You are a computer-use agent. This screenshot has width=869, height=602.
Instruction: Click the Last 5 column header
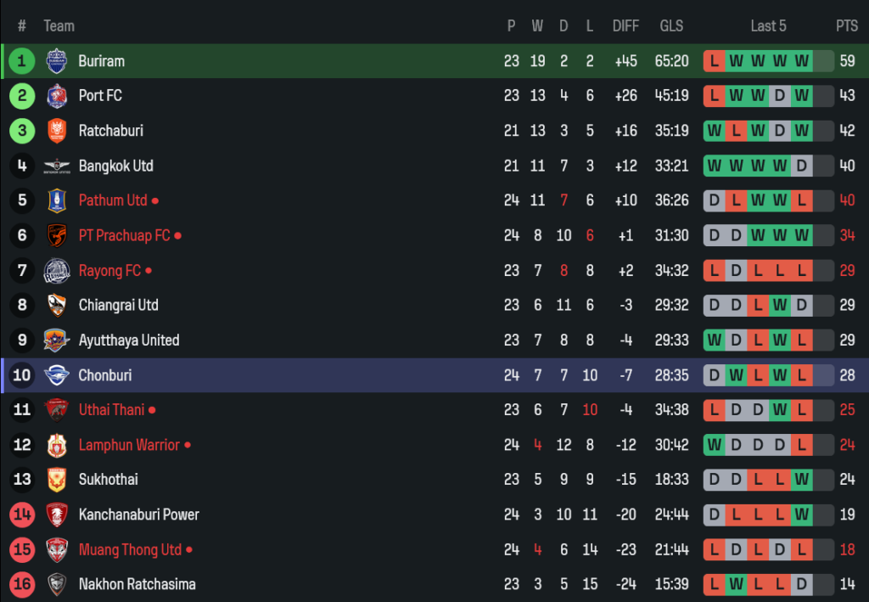click(768, 26)
